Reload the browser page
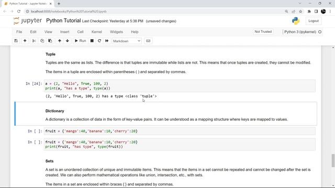 19,11
